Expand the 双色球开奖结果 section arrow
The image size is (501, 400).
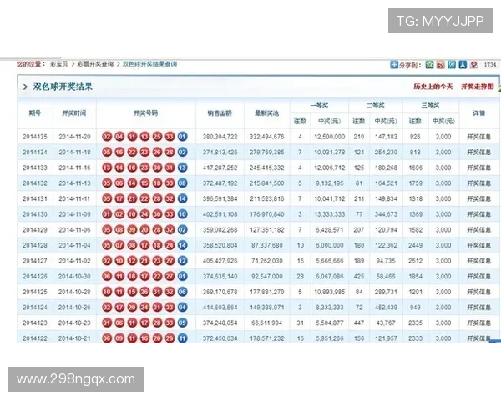(25, 87)
